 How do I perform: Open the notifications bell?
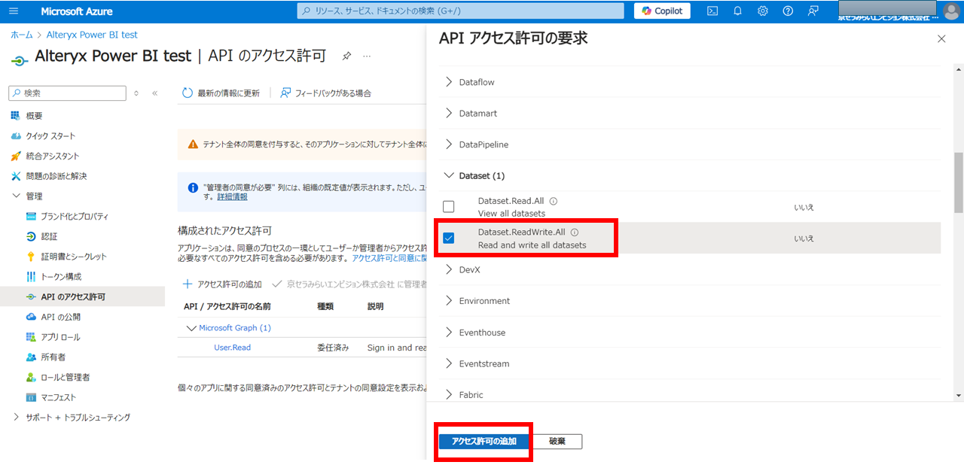tap(737, 11)
